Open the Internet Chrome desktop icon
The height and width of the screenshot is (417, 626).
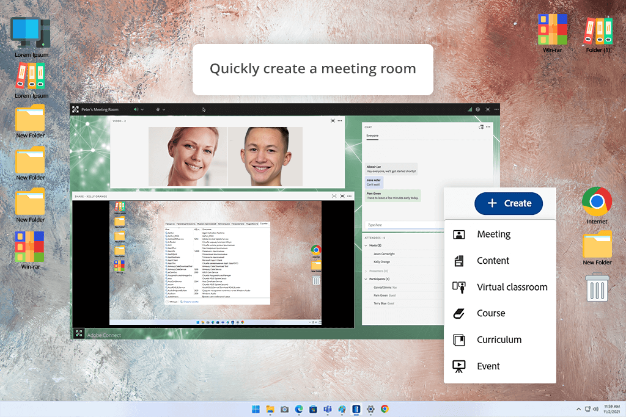(x=597, y=206)
